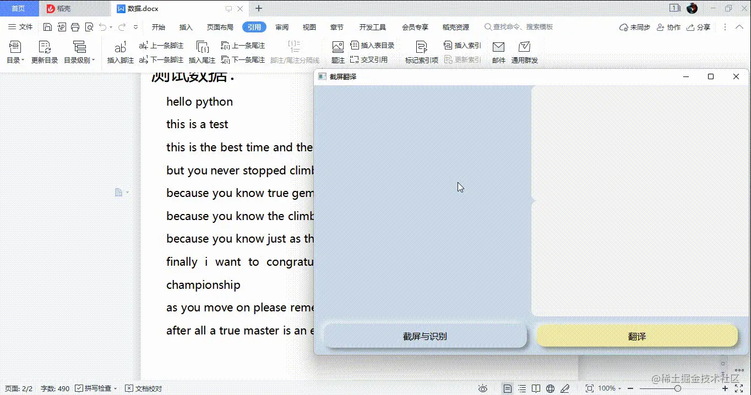Click the 查找命令 search box
Image resolution: width=751 pixels, height=395 pixels.
[x=519, y=27]
